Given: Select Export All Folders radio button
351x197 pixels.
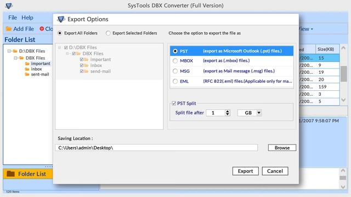Looking at the screenshot, I should pyautogui.click(x=60, y=33).
